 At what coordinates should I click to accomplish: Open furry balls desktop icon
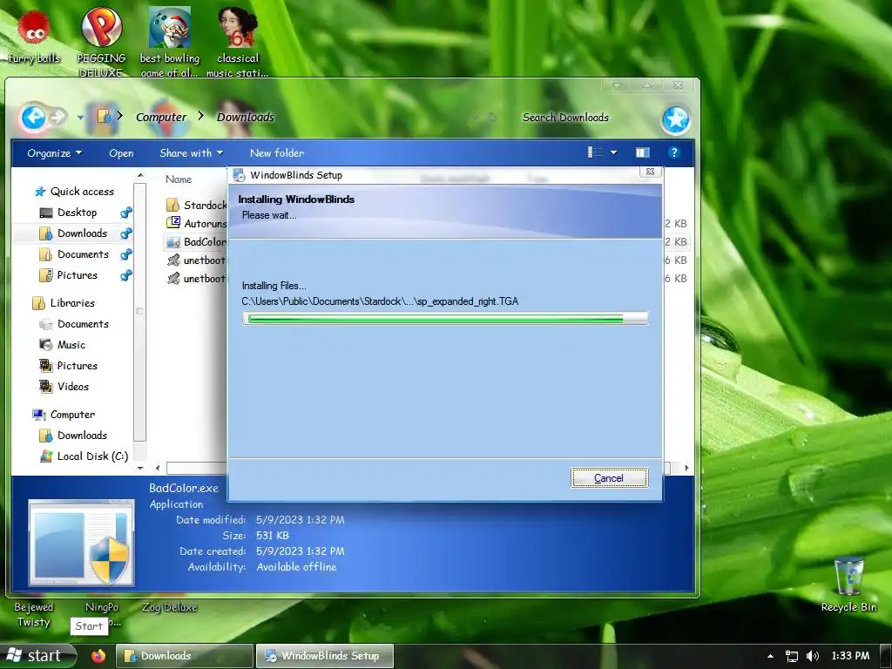coord(34,36)
